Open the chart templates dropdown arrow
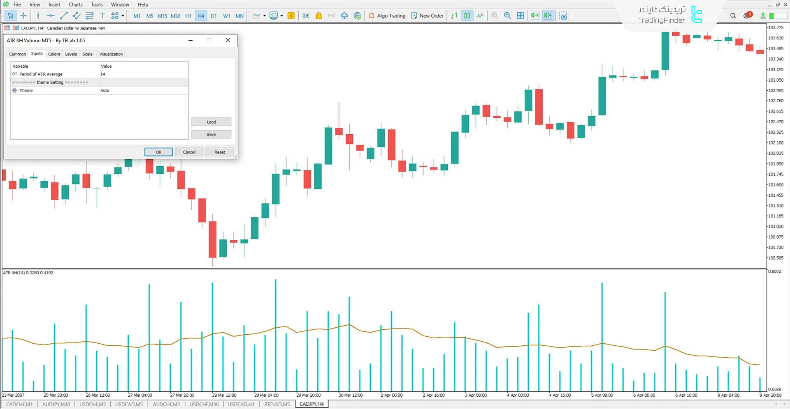 pos(282,16)
